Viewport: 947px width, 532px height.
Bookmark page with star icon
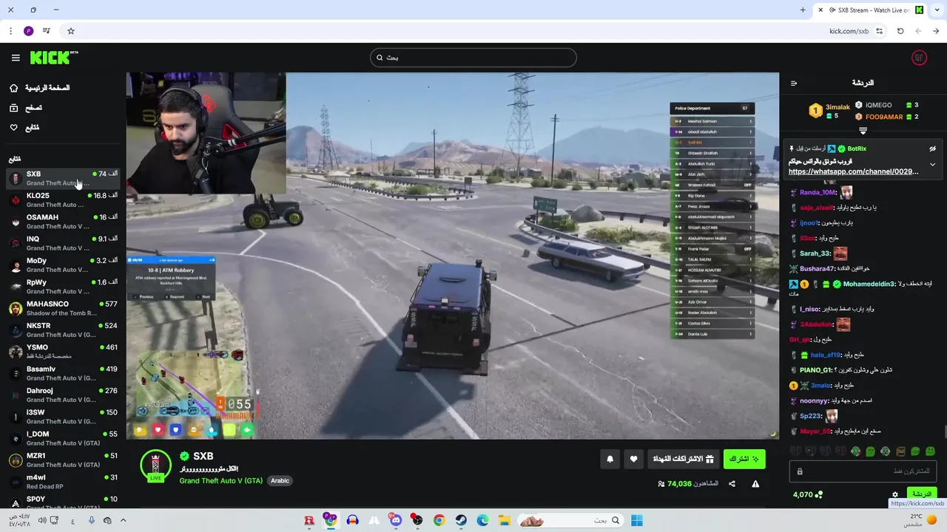71,31
